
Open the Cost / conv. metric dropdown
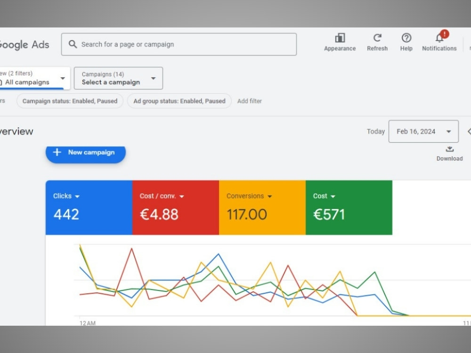coord(162,196)
